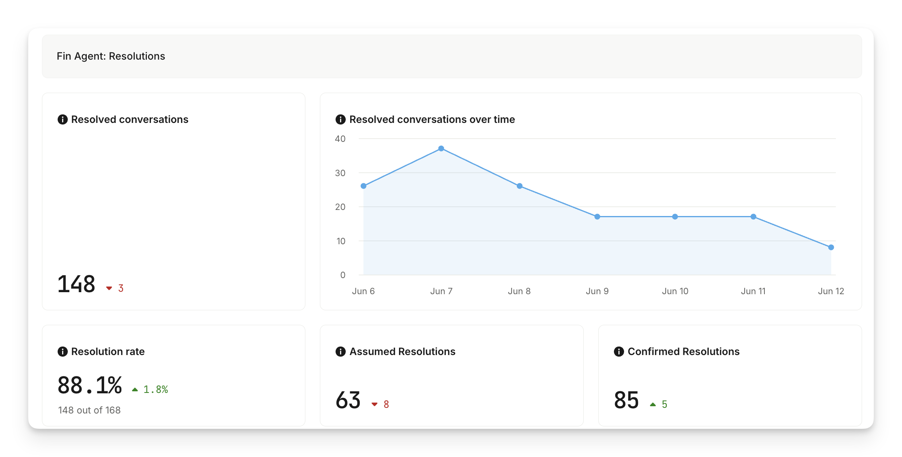The height and width of the screenshot is (457, 902).
Task: Click the Jun 11 data point
Action: click(753, 217)
